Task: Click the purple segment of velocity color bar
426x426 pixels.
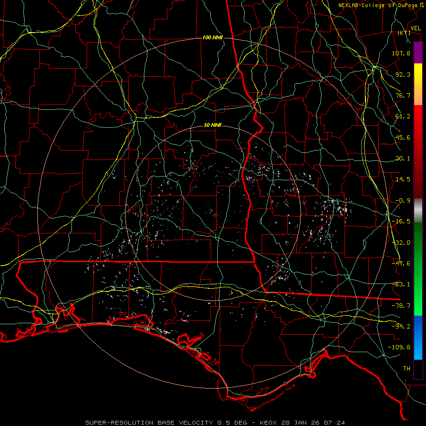Action: (x=418, y=53)
